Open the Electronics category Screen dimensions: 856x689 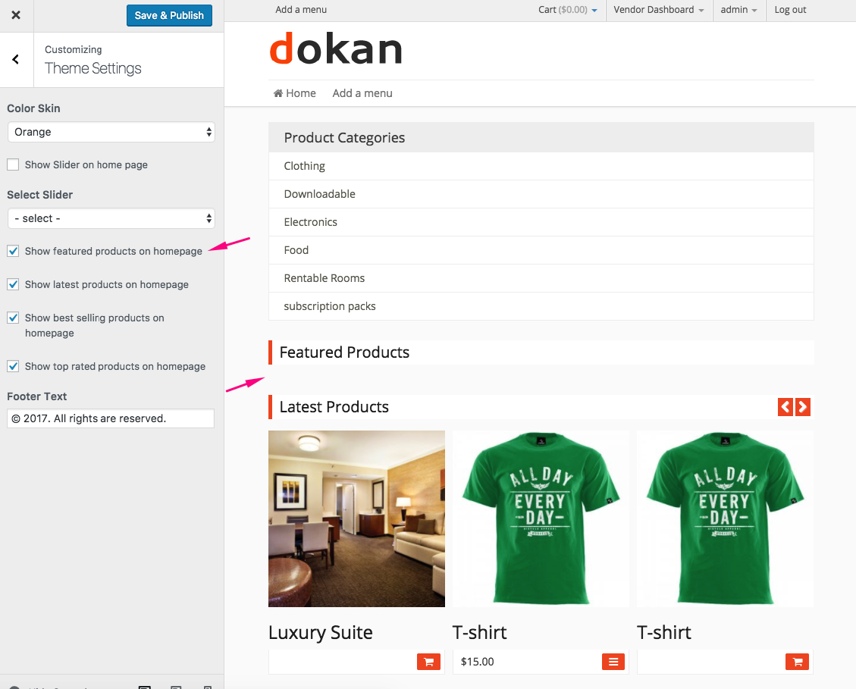coord(310,222)
